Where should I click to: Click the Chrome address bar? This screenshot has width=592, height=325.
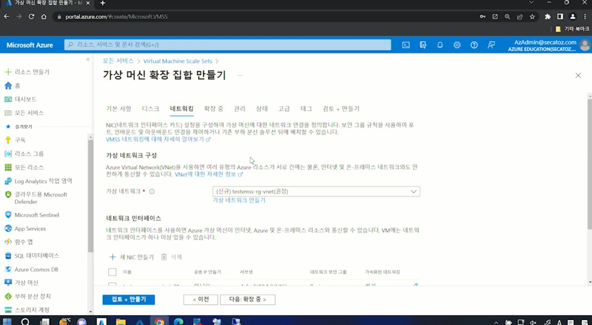coord(266,17)
